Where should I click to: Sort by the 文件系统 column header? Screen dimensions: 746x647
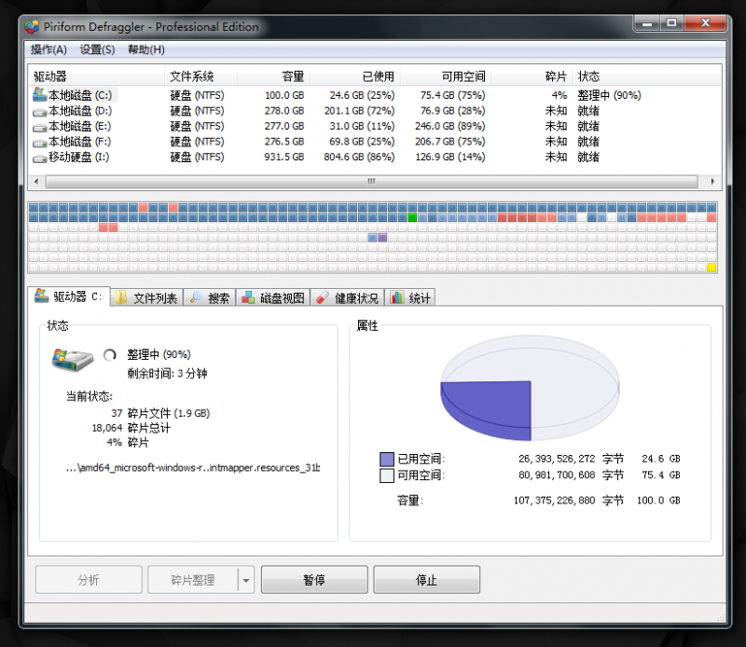(200, 76)
